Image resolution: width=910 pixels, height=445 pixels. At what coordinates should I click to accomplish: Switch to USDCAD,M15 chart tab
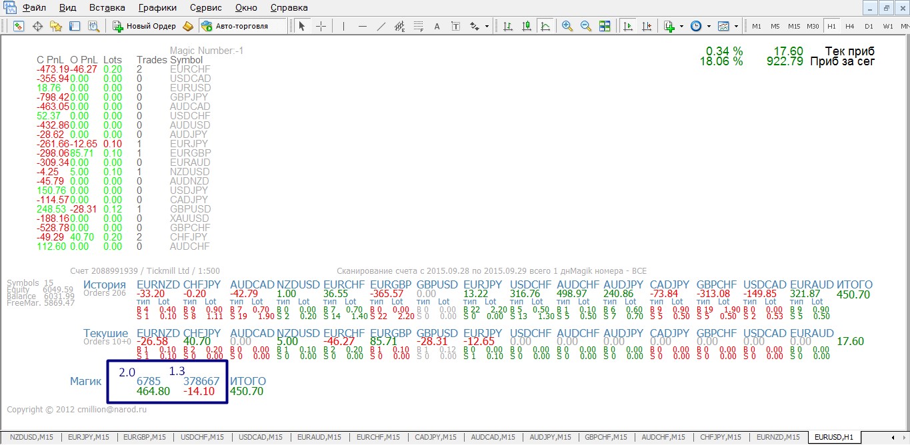point(260,437)
